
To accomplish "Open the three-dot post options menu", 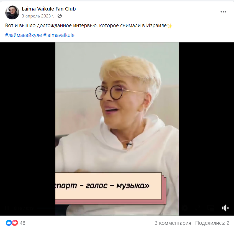I will click(x=223, y=12).
